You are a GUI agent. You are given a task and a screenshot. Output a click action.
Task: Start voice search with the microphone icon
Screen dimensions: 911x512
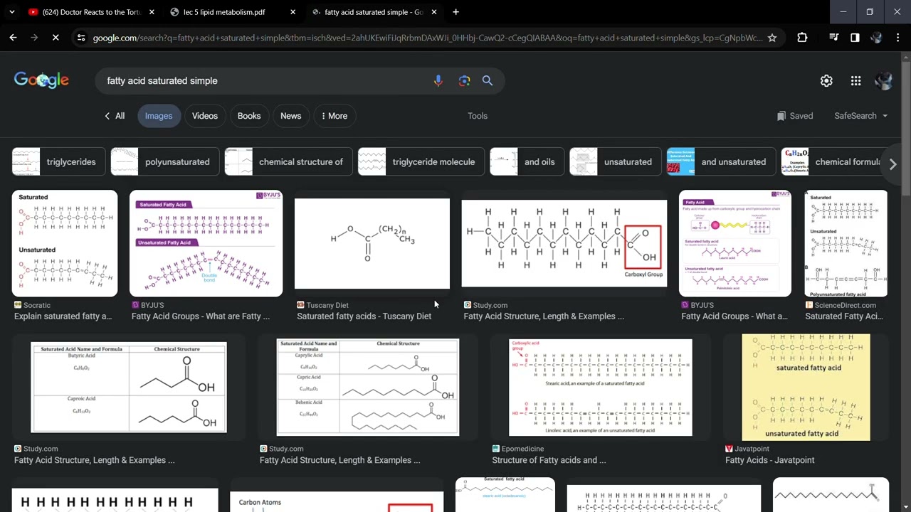coord(438,81)
